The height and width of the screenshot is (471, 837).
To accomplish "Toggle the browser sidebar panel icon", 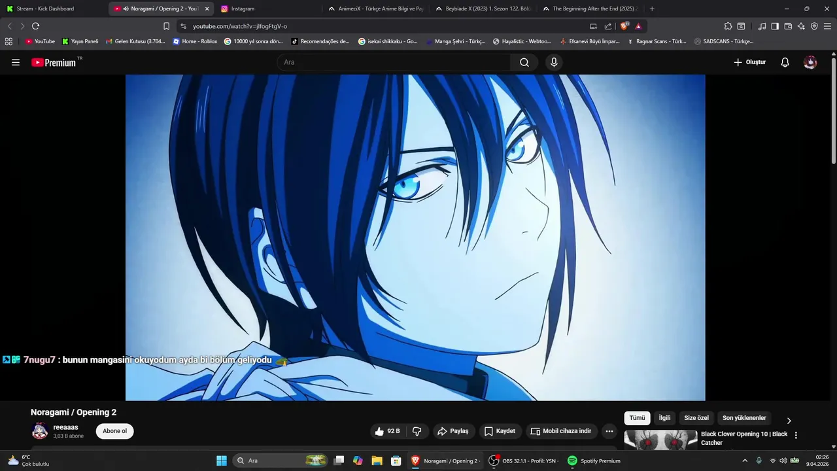I will pyautogui.click(x=775, y=26).
